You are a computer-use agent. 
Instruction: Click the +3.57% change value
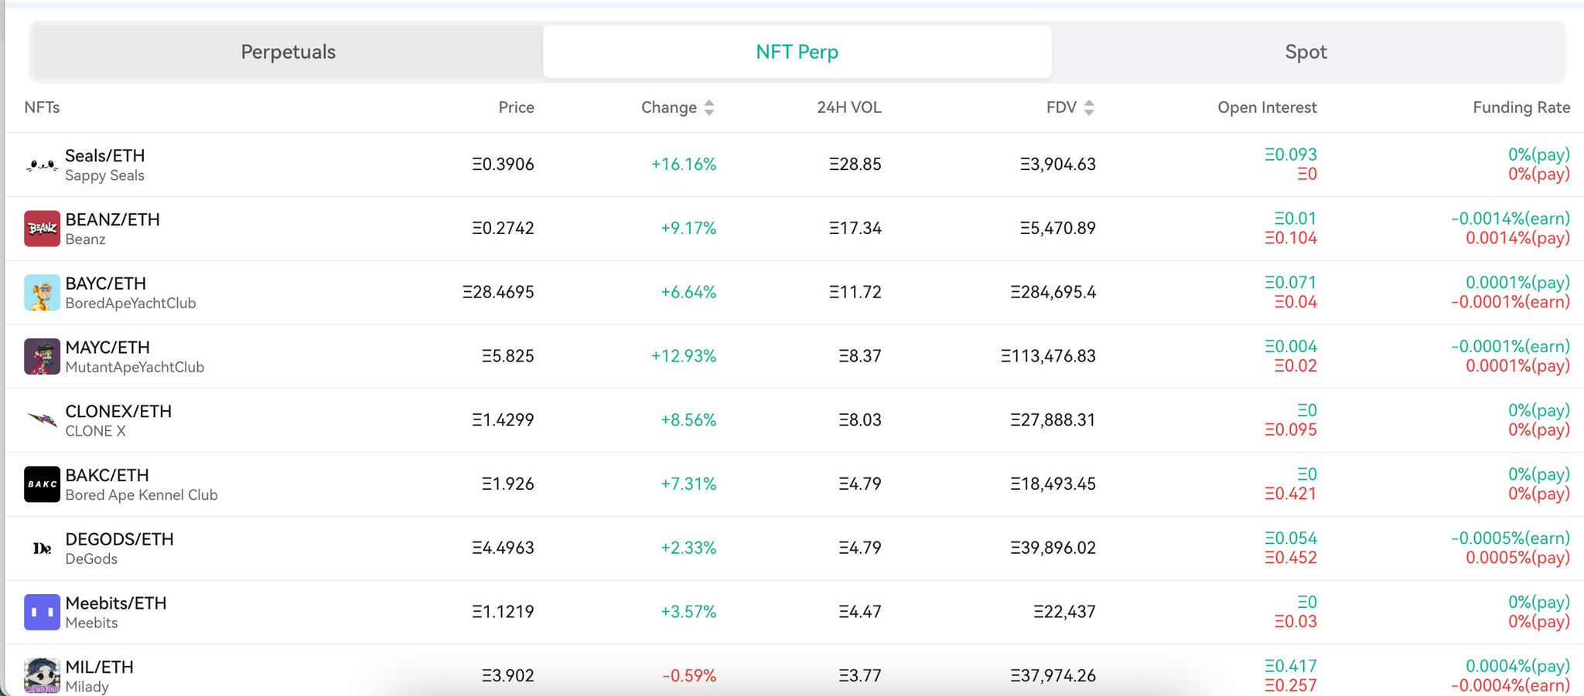[688, 613]
